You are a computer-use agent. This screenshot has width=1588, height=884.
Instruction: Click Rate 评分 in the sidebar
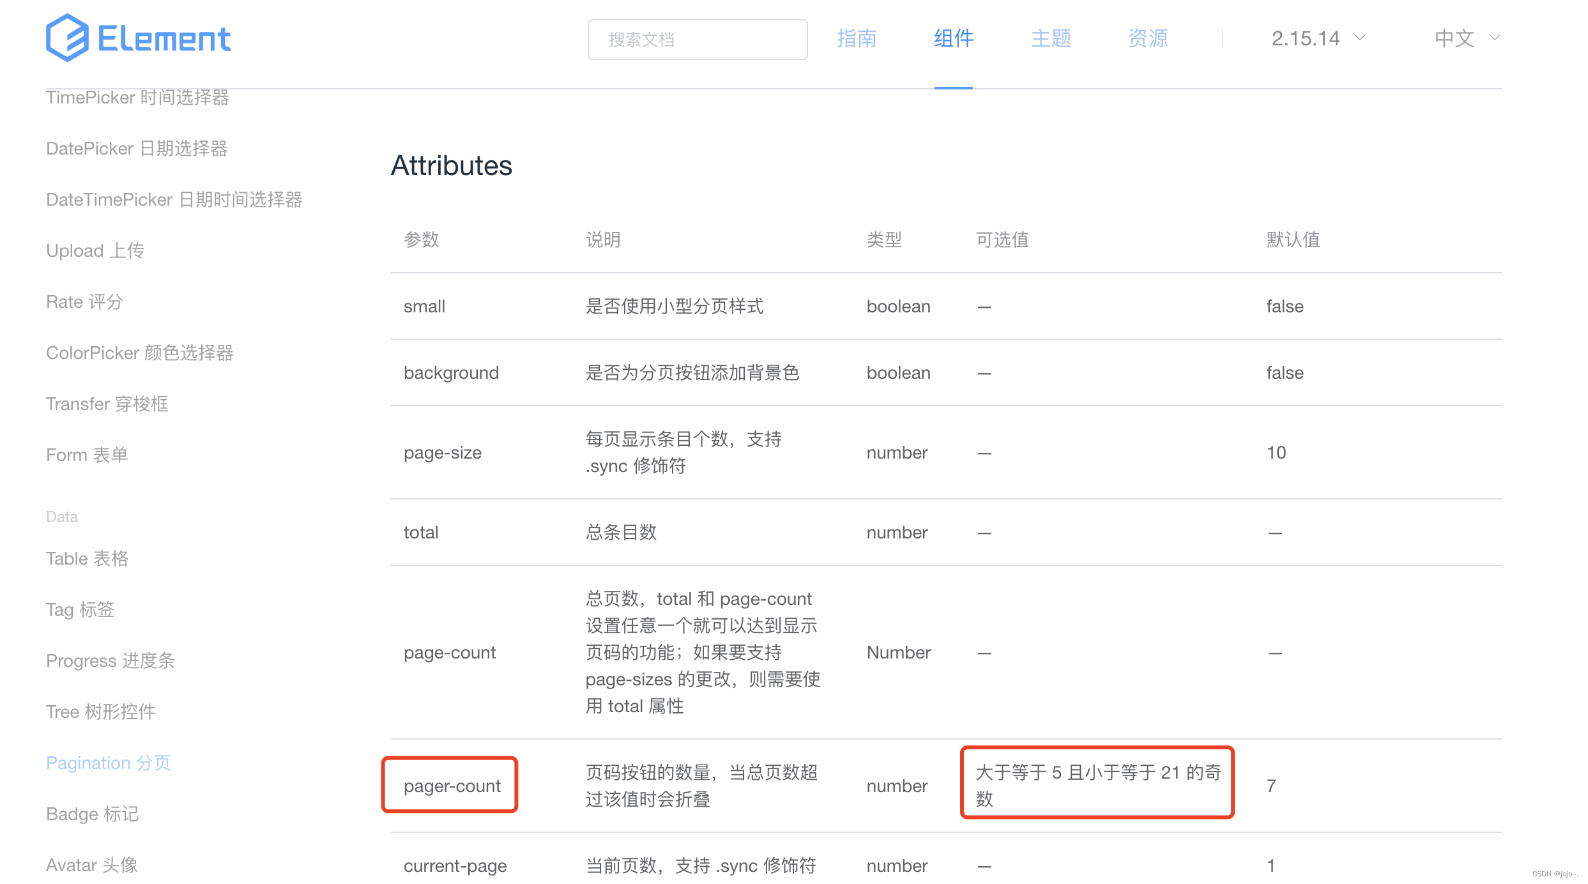click(84, 301)
